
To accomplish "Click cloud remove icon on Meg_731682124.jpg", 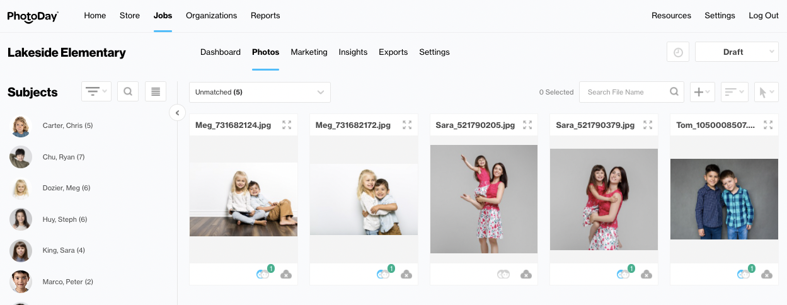I will (x=286, y=274).
